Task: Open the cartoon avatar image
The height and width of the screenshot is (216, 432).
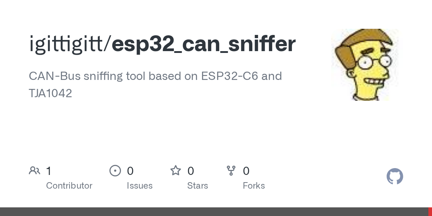Action: (x=365, y=65)
